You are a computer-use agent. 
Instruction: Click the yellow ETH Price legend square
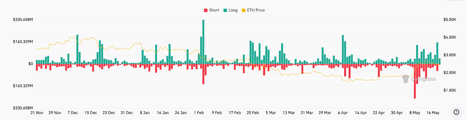click(243, 10)
